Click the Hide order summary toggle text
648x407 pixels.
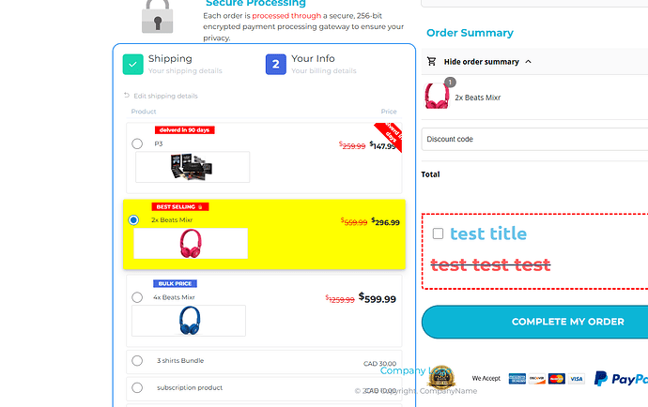click(482, 62)
